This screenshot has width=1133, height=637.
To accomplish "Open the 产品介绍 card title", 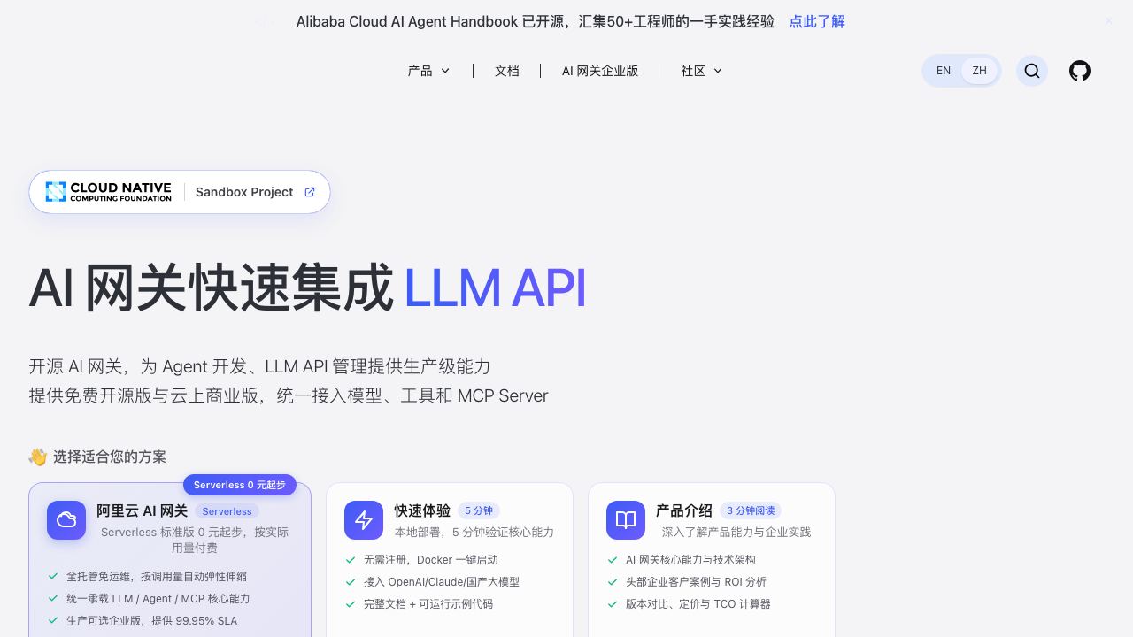I will click(684, 510).
